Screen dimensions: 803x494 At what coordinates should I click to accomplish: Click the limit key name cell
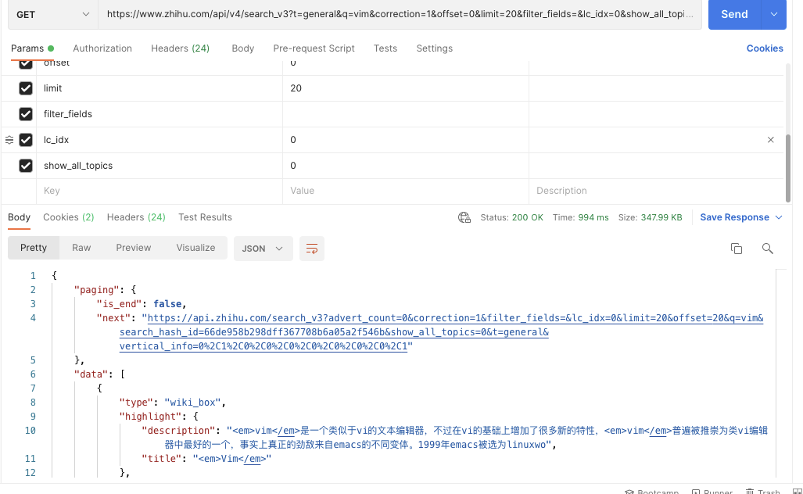pos(160,88)
